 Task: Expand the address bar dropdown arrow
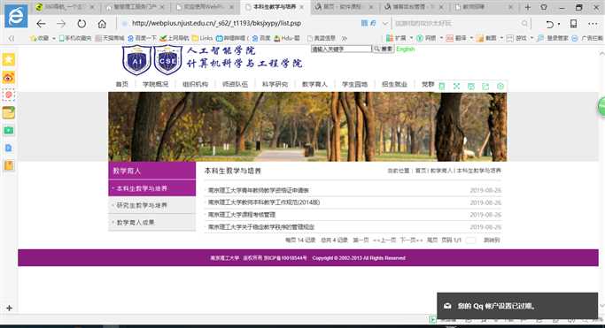[x=384, y=24]
